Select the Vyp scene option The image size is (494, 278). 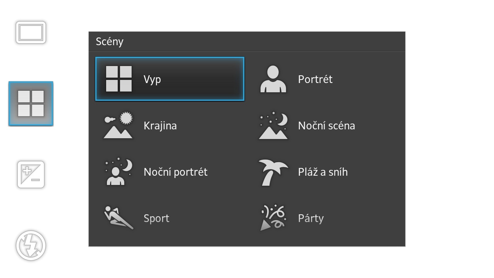pyautogui.click(x=170, y=79)
